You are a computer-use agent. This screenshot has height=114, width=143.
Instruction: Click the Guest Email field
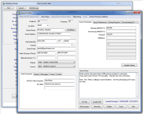pyautogui.click(x=56, y=49)
